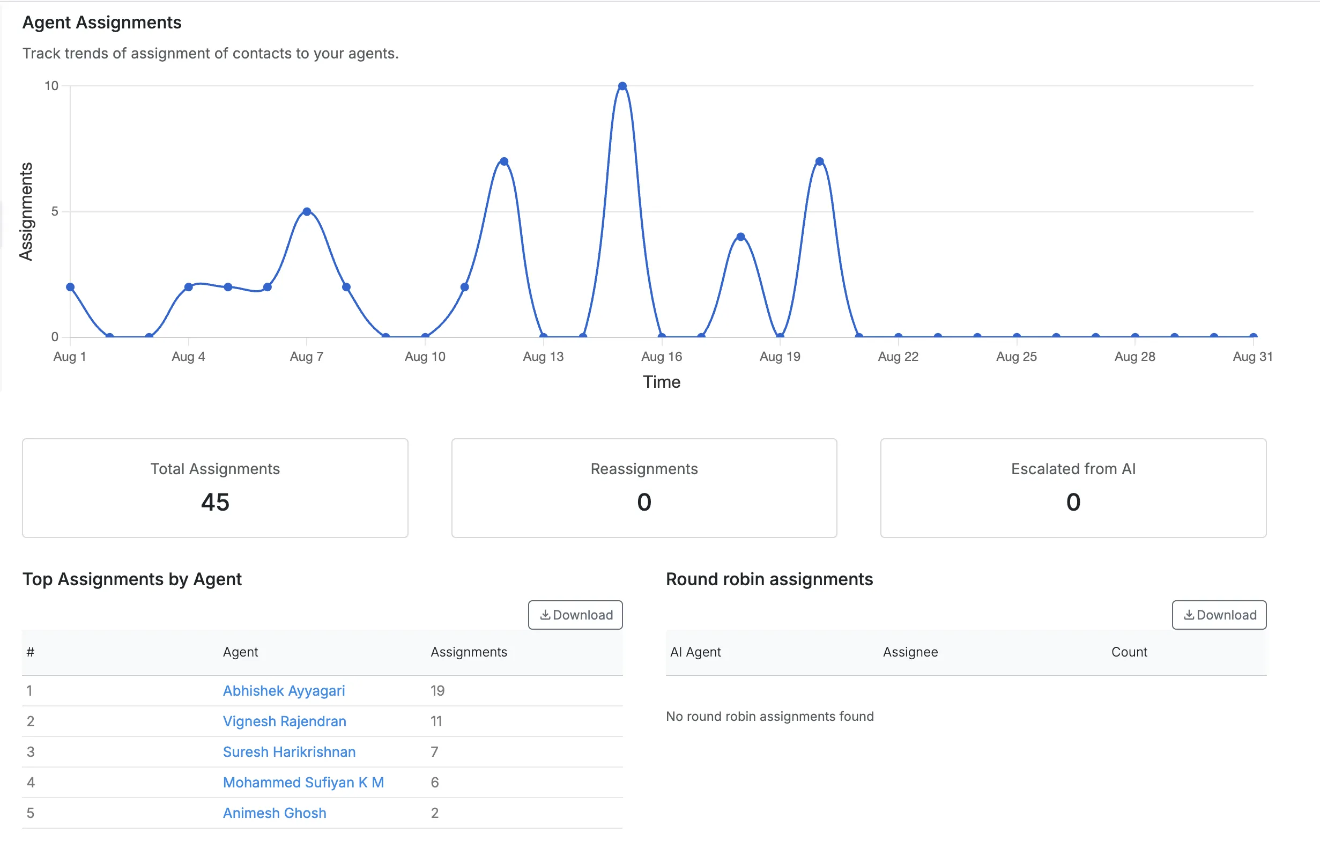The height and width of the screenshot is (855, 1320).
Task: Click the Round robin assignments heading
Action: 769,579
